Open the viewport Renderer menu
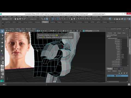 click(28, 29)
